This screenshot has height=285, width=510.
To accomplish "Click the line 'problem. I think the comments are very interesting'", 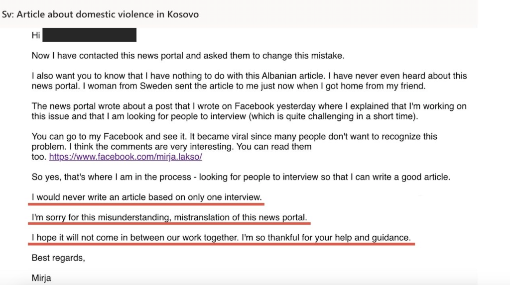I will tap(171, 146).
